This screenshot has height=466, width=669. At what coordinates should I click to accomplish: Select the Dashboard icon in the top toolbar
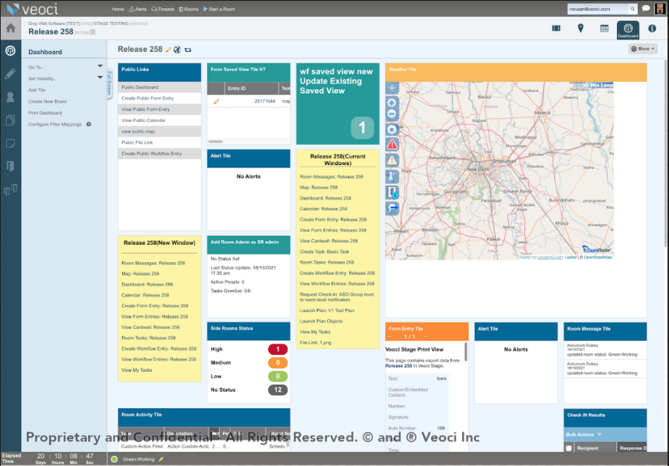627,31
